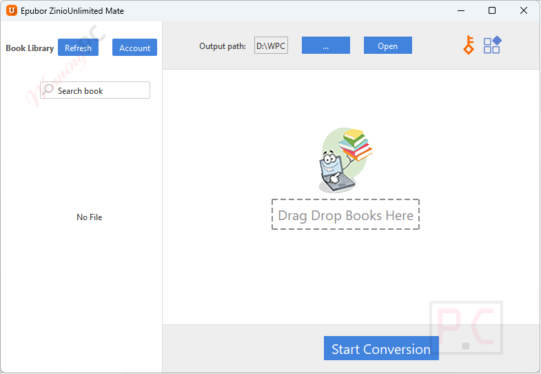Click the laptop with books illustration
541x374 pixels.
[x=345, y=160]
